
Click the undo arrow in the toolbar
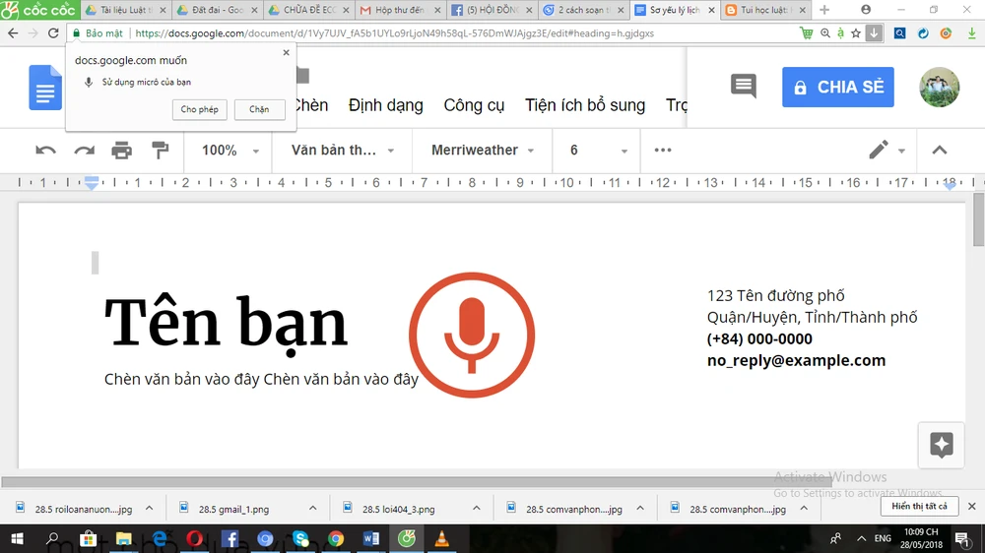coord(46,151)
